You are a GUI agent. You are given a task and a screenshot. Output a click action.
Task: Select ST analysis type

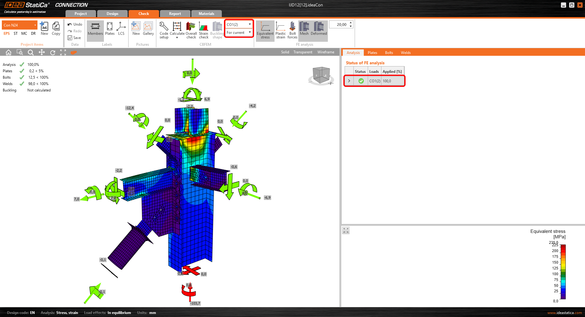[x=16, y=34]
